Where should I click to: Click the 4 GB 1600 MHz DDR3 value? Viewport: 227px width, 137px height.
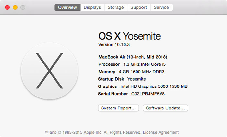pos(142,72)
